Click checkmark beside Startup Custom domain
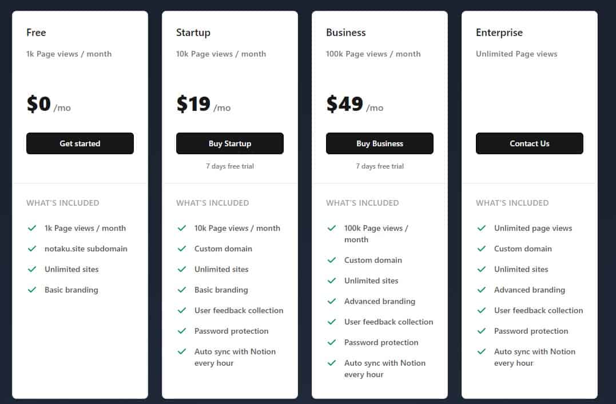The width and height of the screenshot is (616, 404). pos(182,249)
